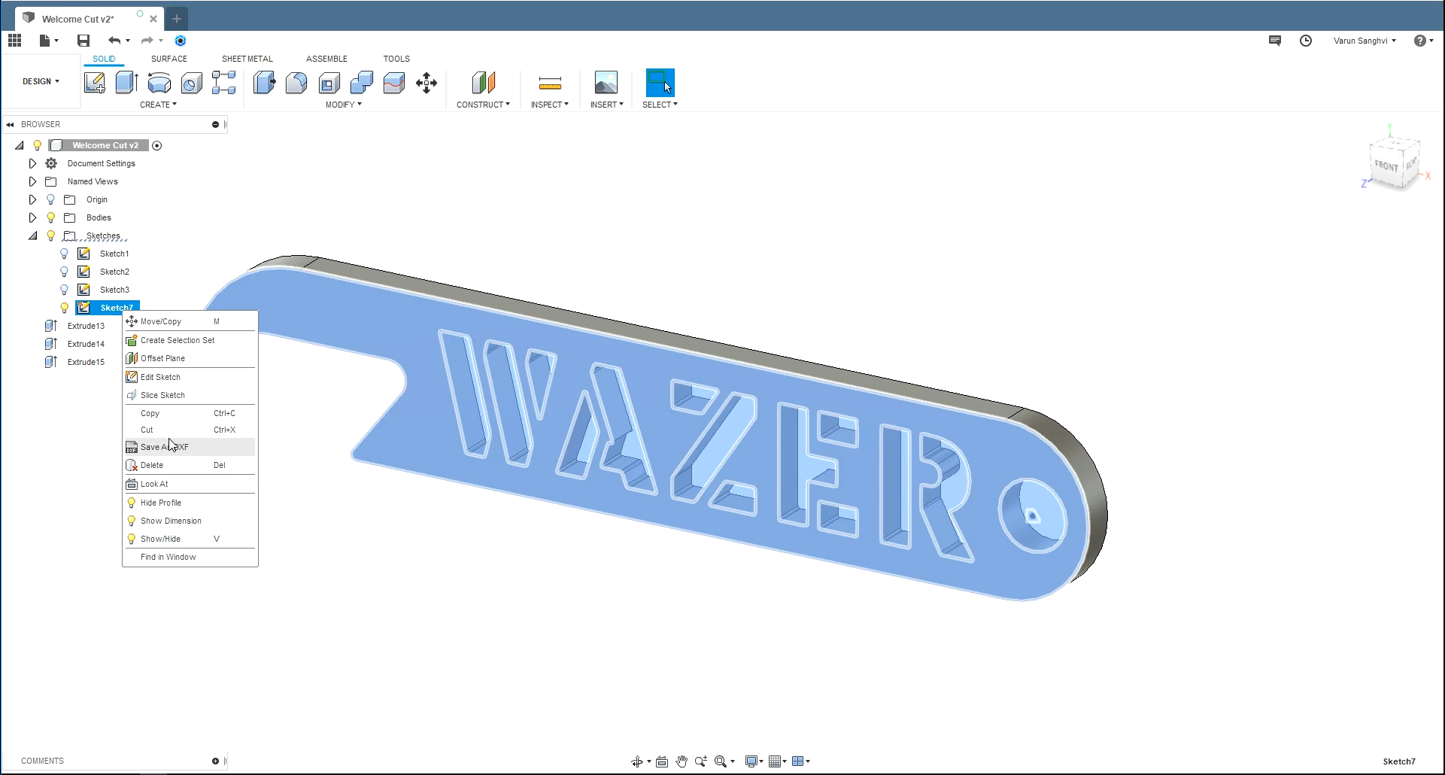Select the Revolve tool
1445x775 pixels.
point(159,83)
